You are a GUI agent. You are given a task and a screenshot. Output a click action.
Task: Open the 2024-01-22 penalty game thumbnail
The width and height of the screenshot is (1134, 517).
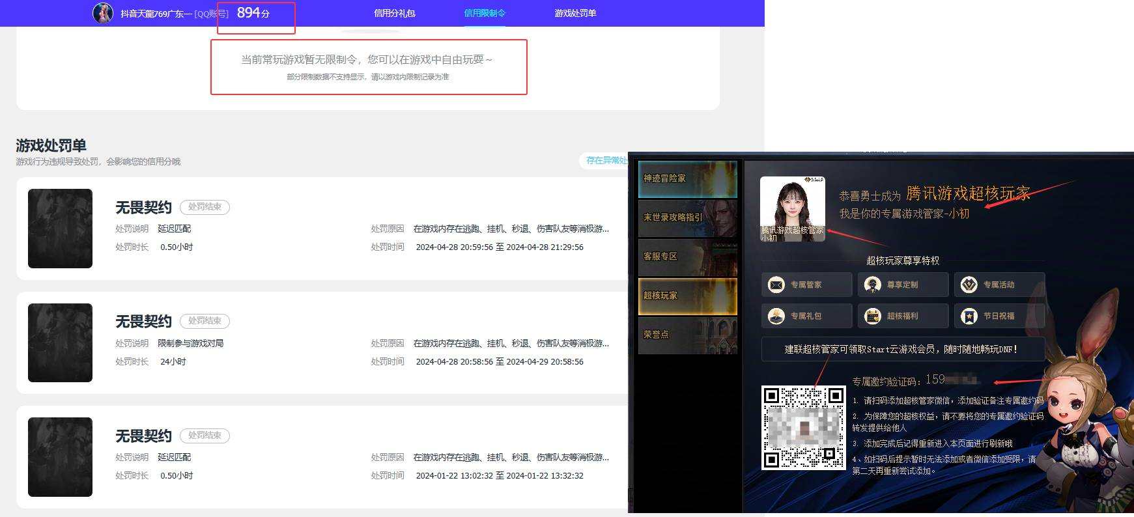60,457
